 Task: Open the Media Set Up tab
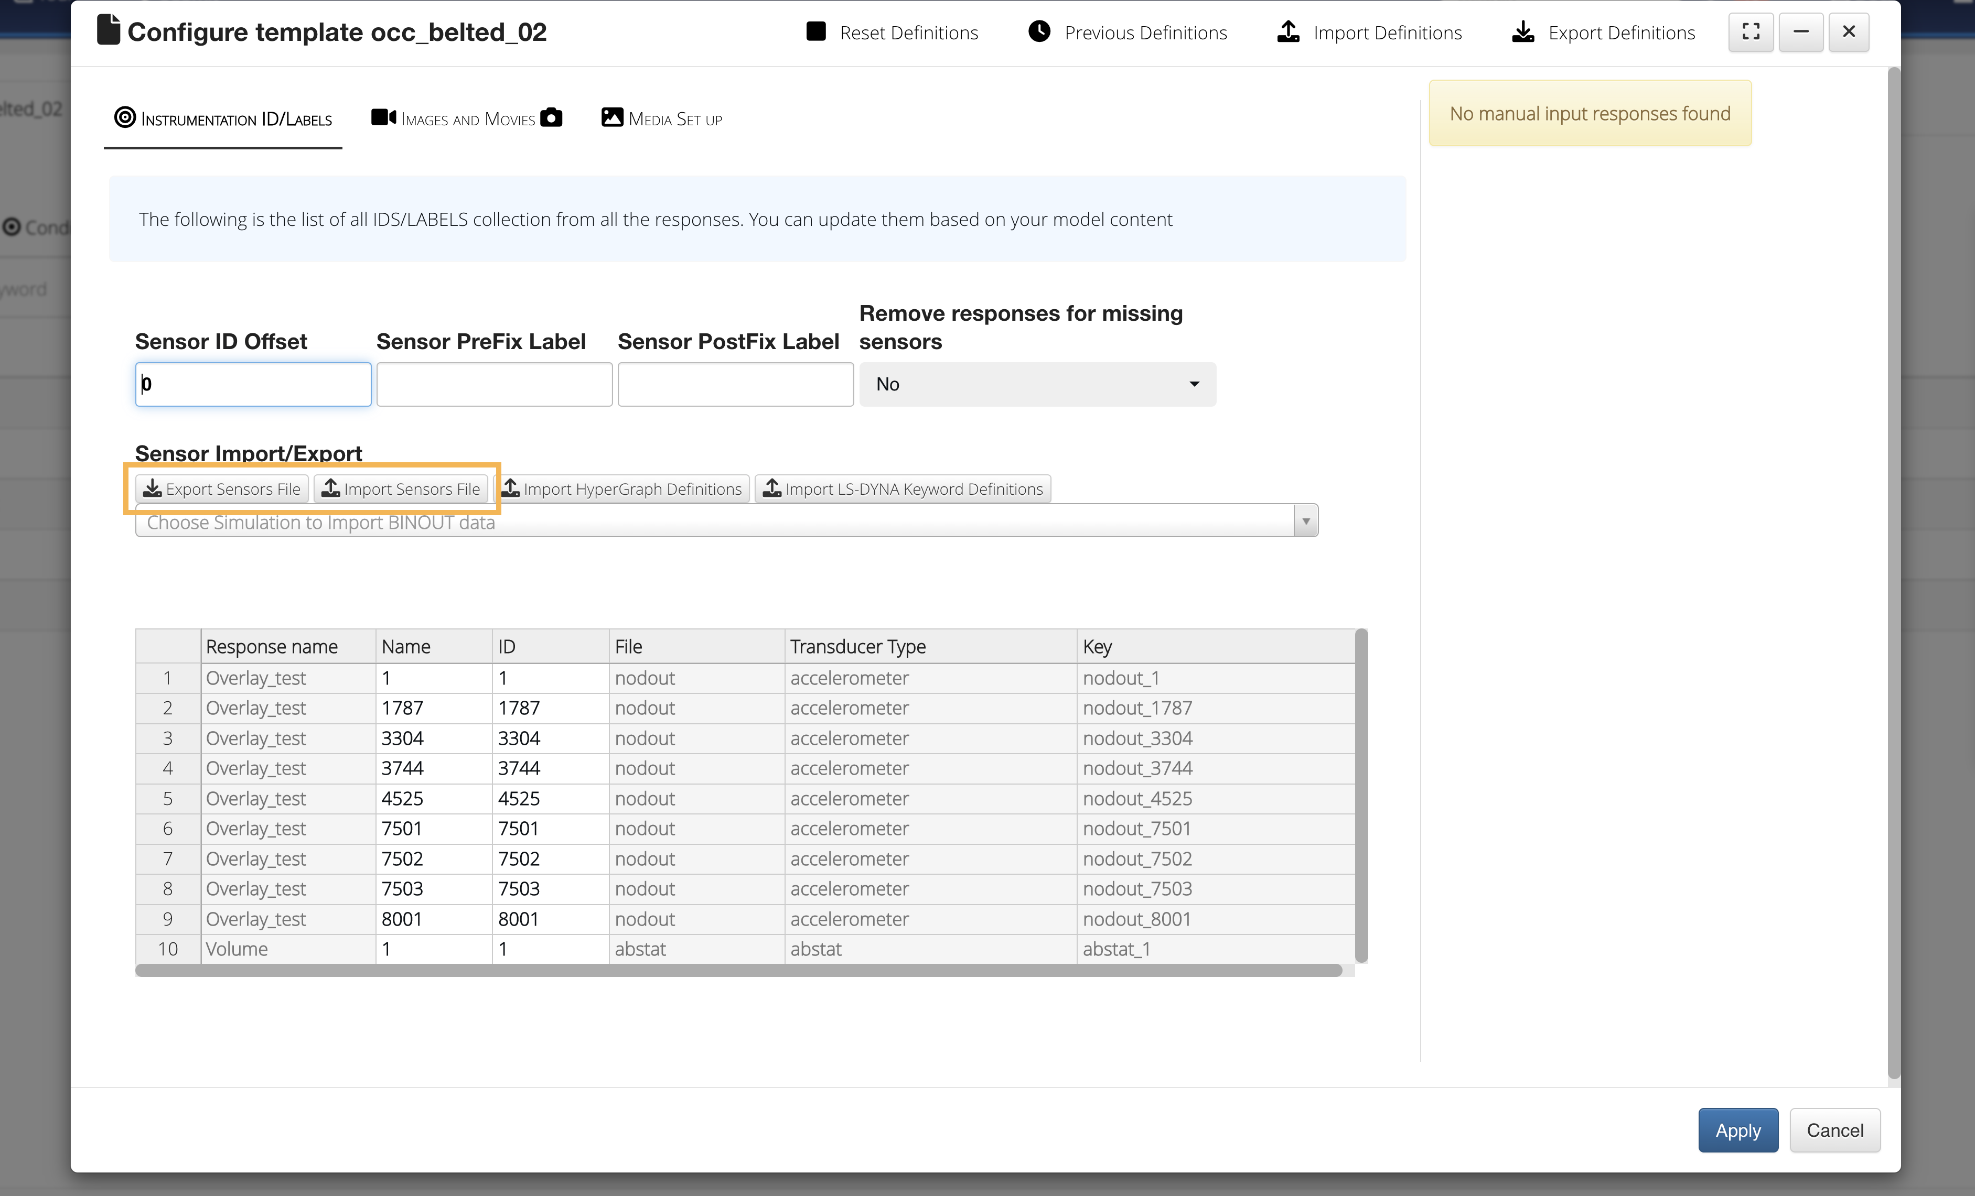pyautogui.click(x=661, y=119)
